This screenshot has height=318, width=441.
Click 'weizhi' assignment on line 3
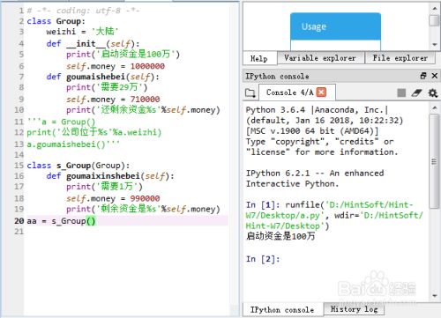point(82,32)
